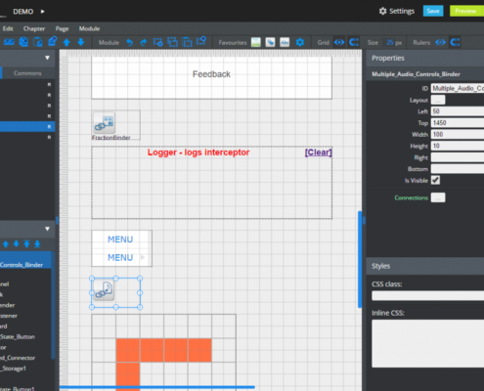Bring selected module to top

click(26, 244)
